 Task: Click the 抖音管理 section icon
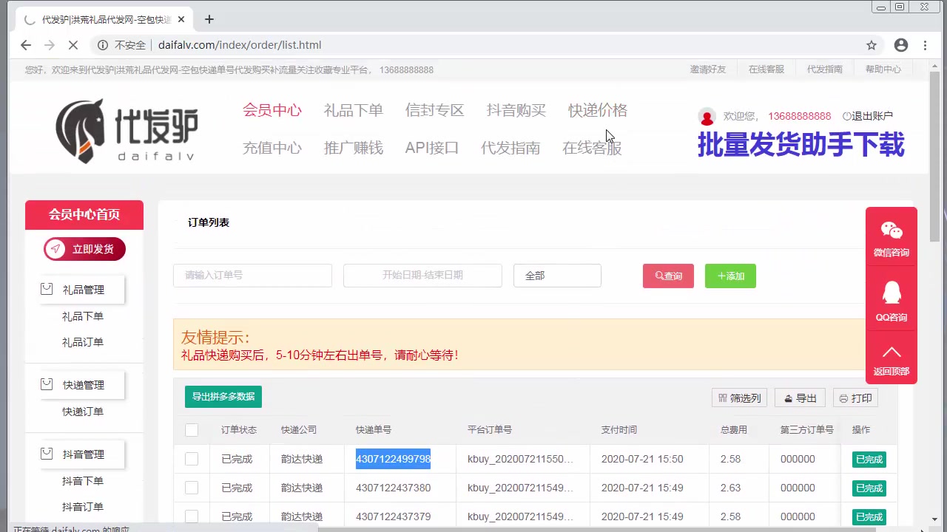coord(47,454)
